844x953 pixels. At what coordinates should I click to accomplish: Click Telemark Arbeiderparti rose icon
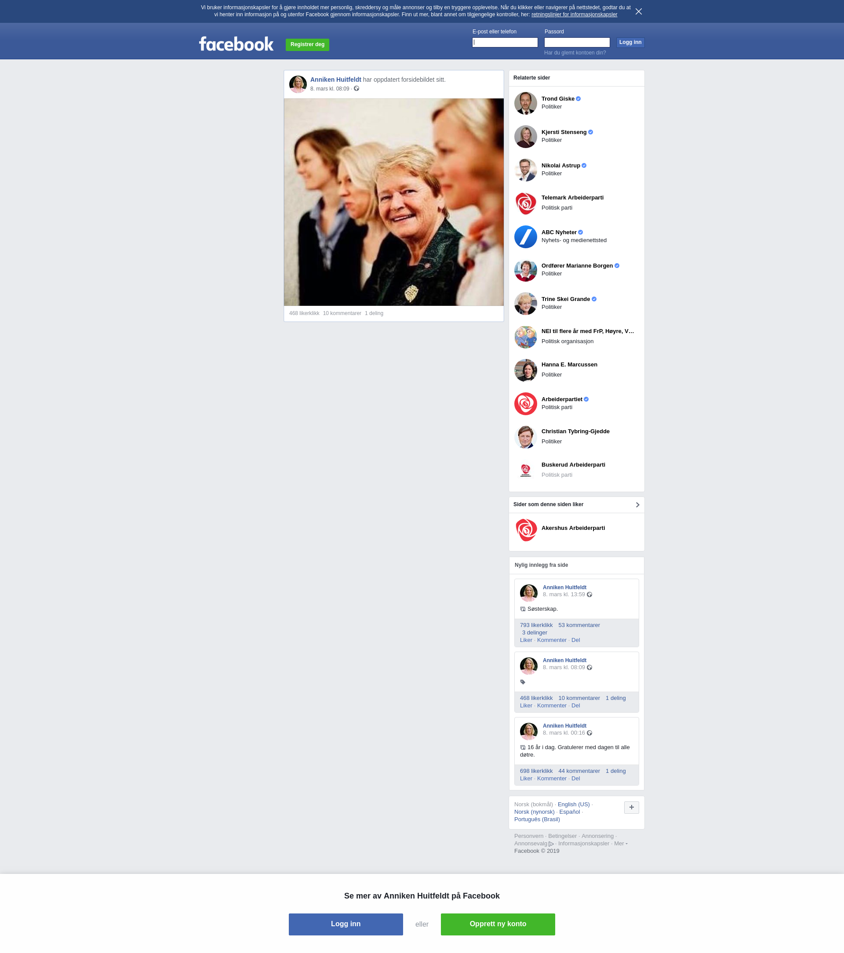(525, 203)
